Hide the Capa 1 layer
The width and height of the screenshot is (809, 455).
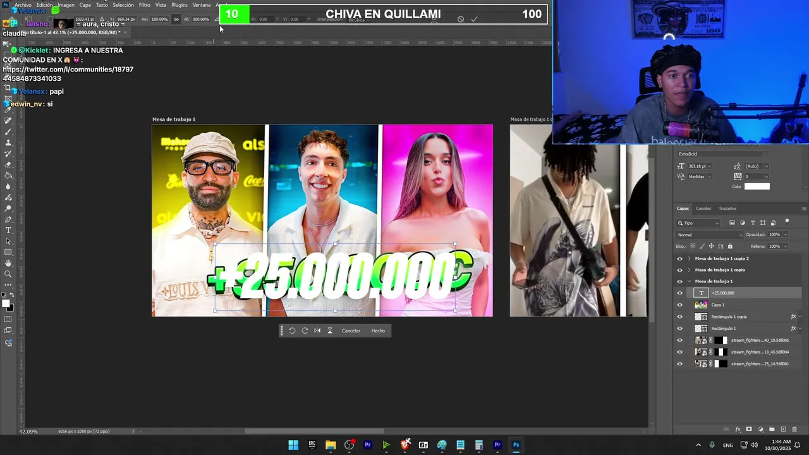click(x=680, y=305)
